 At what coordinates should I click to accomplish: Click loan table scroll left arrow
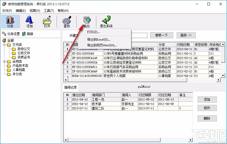[x=66, y=140]
